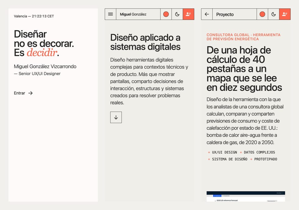The image size is (299, 210).
Task: Click the heading Diseñar no es decorar
Action: (x=44, y=43)
